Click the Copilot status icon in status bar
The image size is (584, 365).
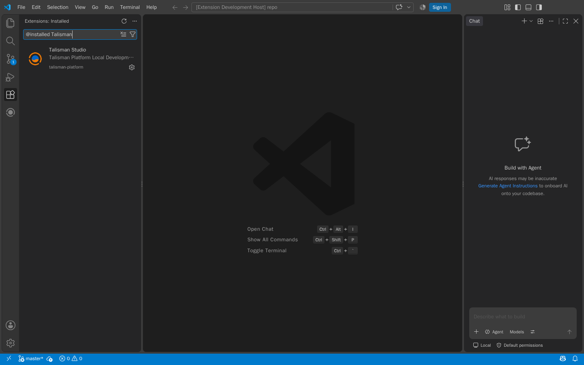pyautogui.click(x=563, y=359)
